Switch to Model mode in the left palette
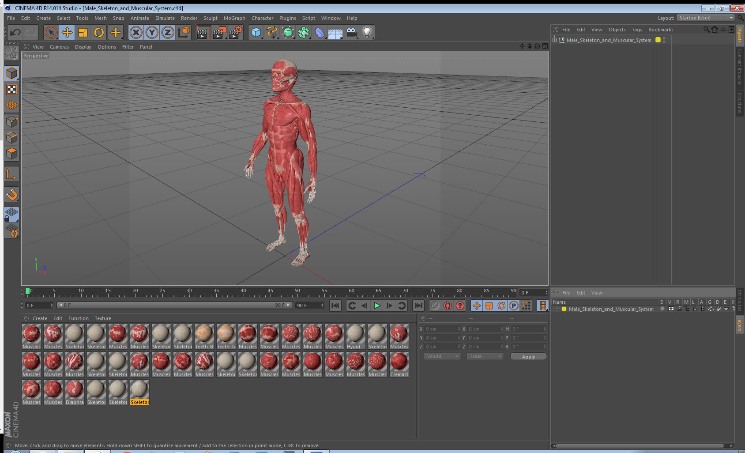 pos(11,73)
